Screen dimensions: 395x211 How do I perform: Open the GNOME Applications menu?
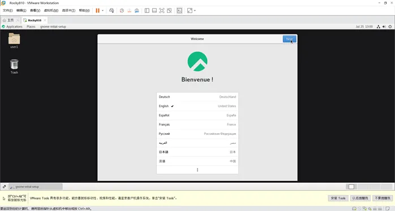12,27
